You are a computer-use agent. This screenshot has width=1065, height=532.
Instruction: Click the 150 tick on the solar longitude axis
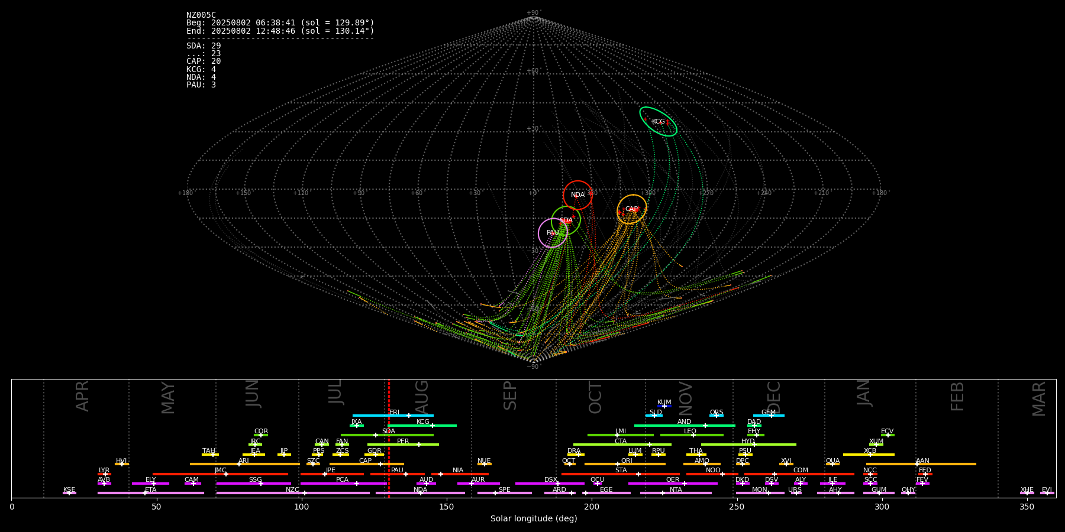(447, 507)
